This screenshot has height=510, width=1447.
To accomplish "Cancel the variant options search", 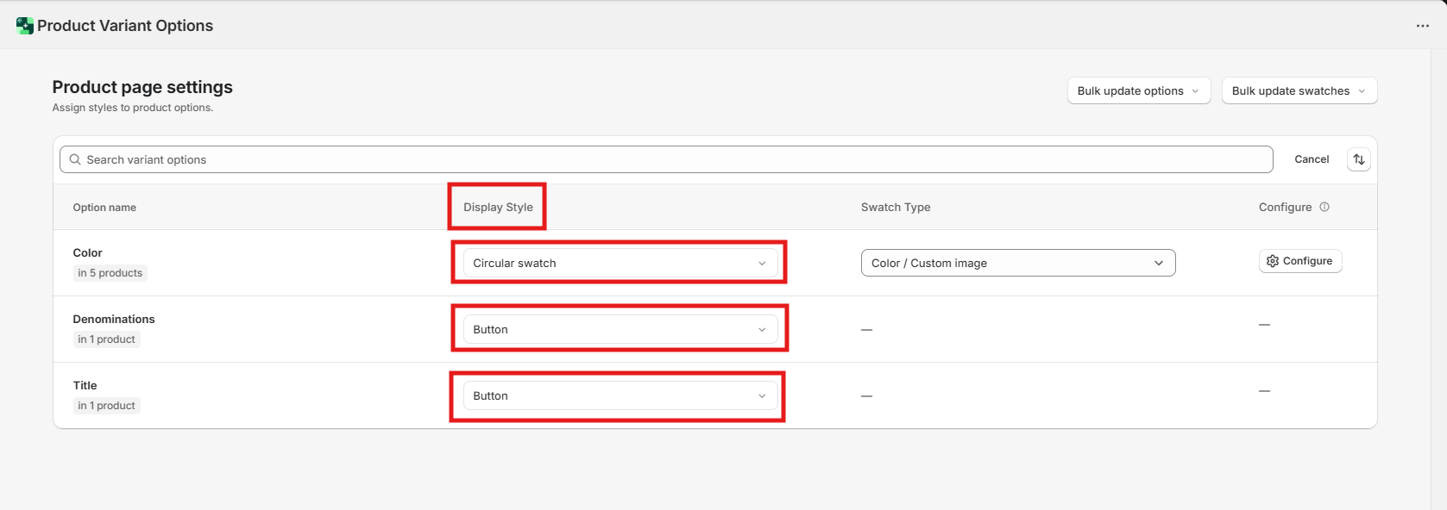I will 1311,159.
